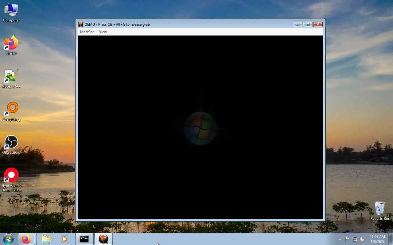The width and height of the screenshot is (393, 245).
Task: Maximize the QEMU window
Action: tap(308, 24)
